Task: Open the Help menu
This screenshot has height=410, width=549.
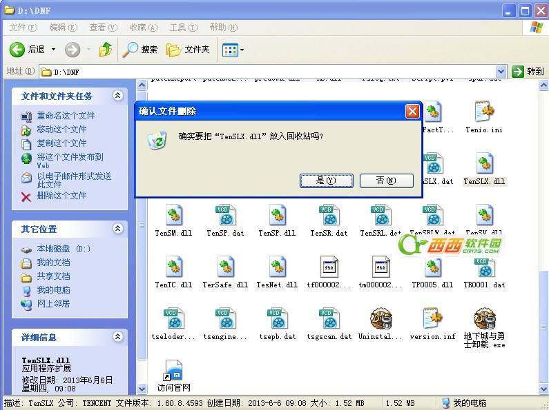Action: click(x=223, y=28)
